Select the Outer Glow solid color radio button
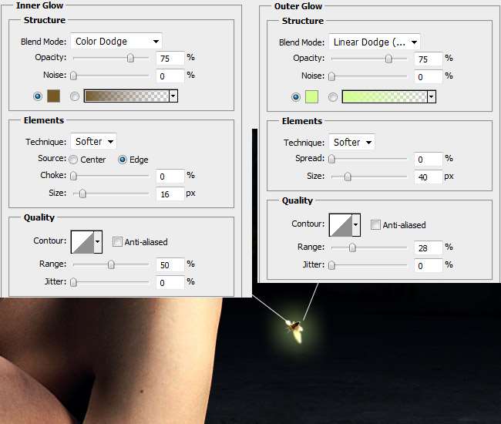 [x=295, y=97]
